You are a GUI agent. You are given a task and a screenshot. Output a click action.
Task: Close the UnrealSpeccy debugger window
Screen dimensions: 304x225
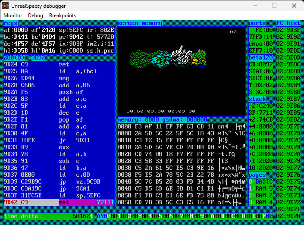coord(294,6)
